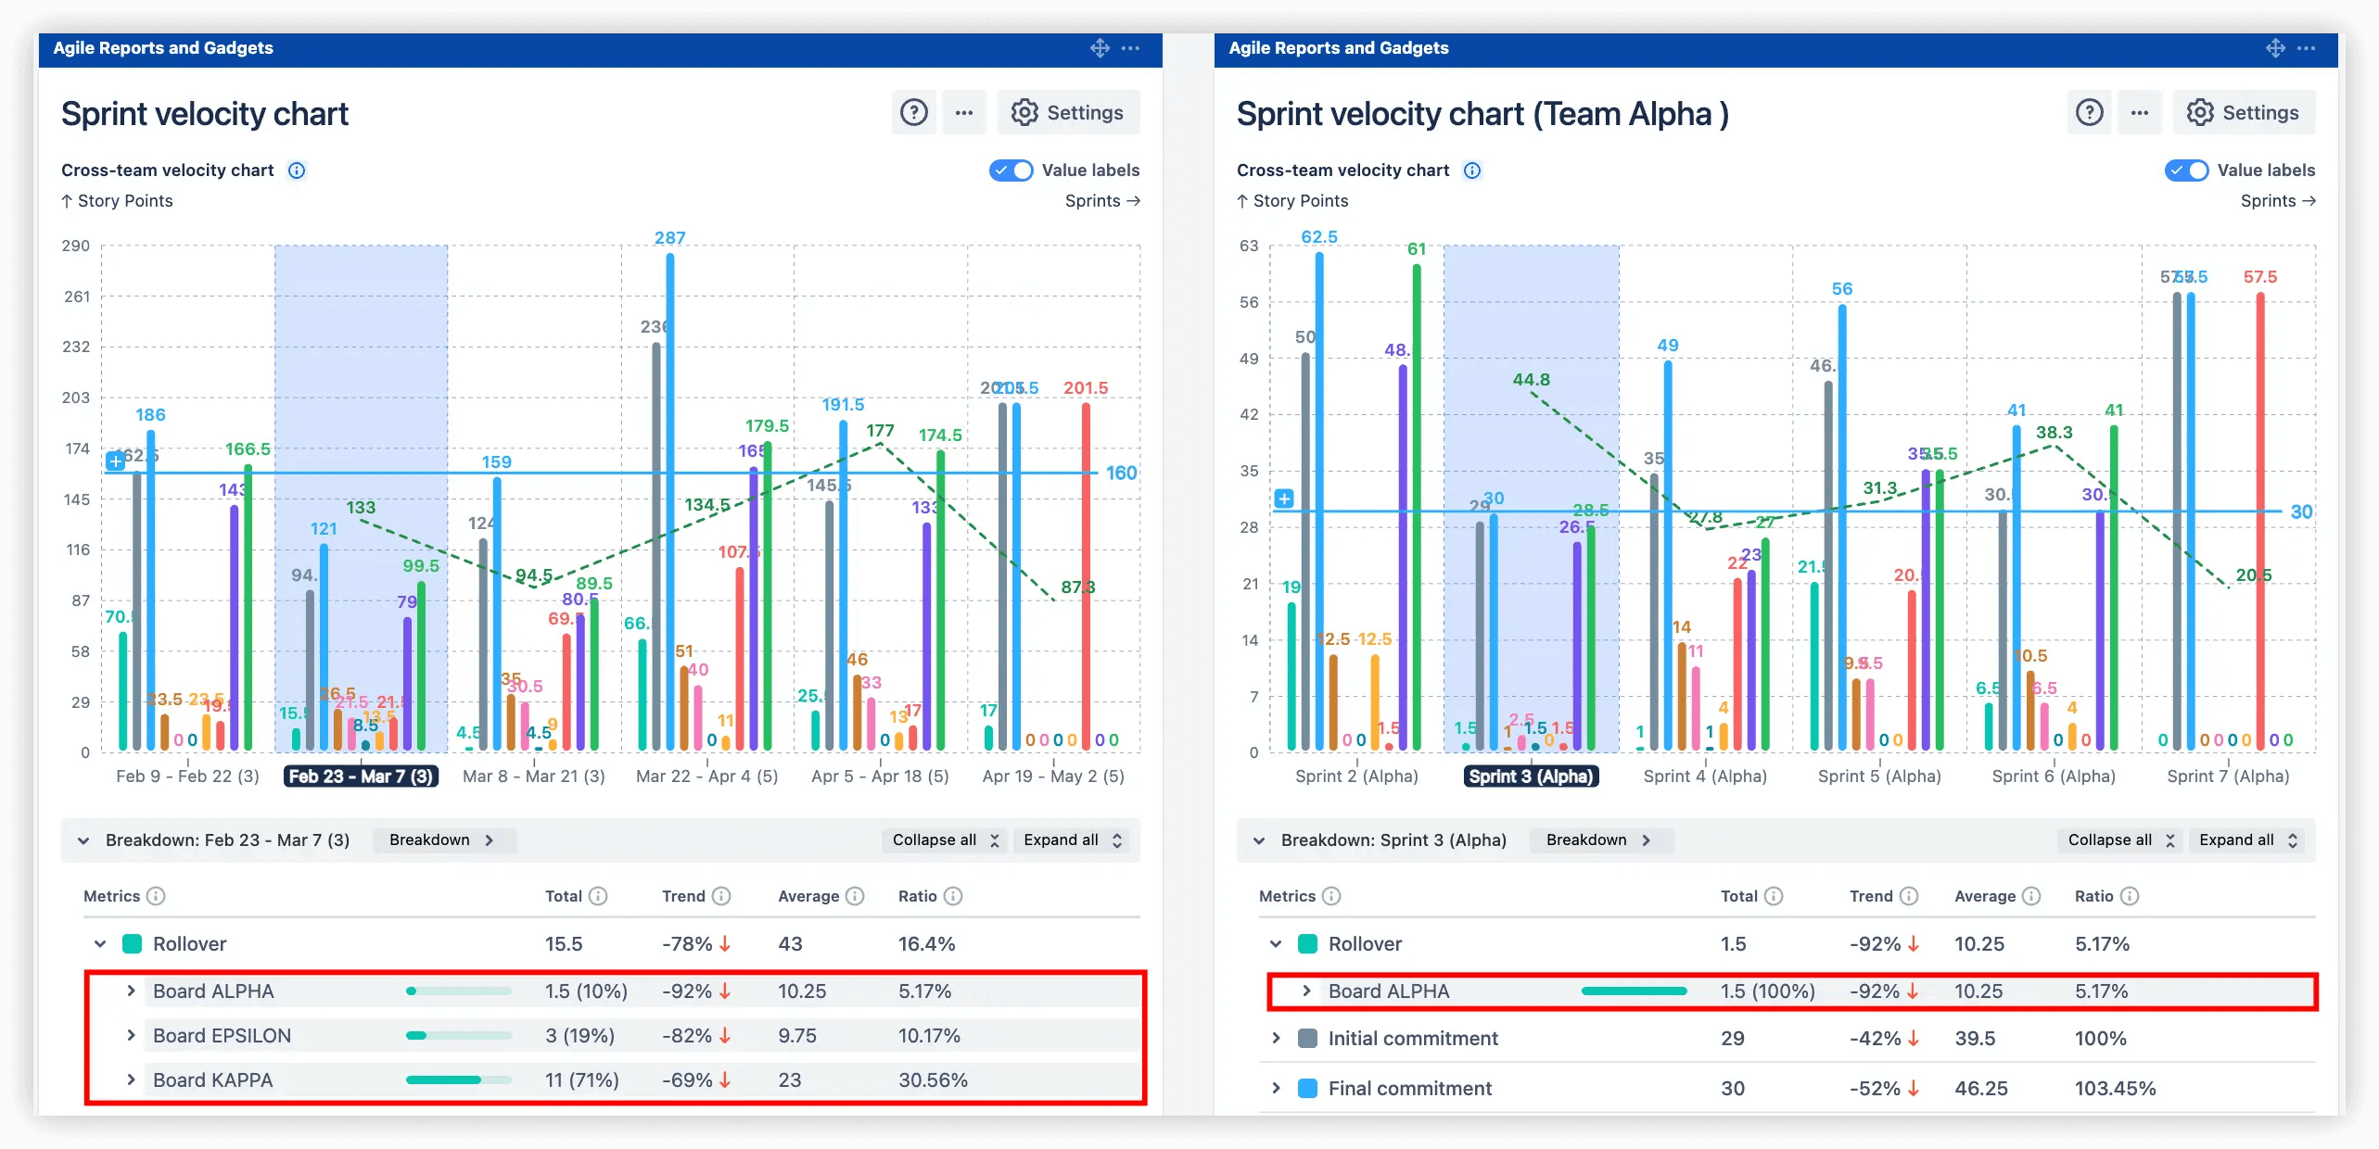Expand the Board ALPHA row details
This screenshot has width=2379, height=1149.
click(x=132, y=991)
